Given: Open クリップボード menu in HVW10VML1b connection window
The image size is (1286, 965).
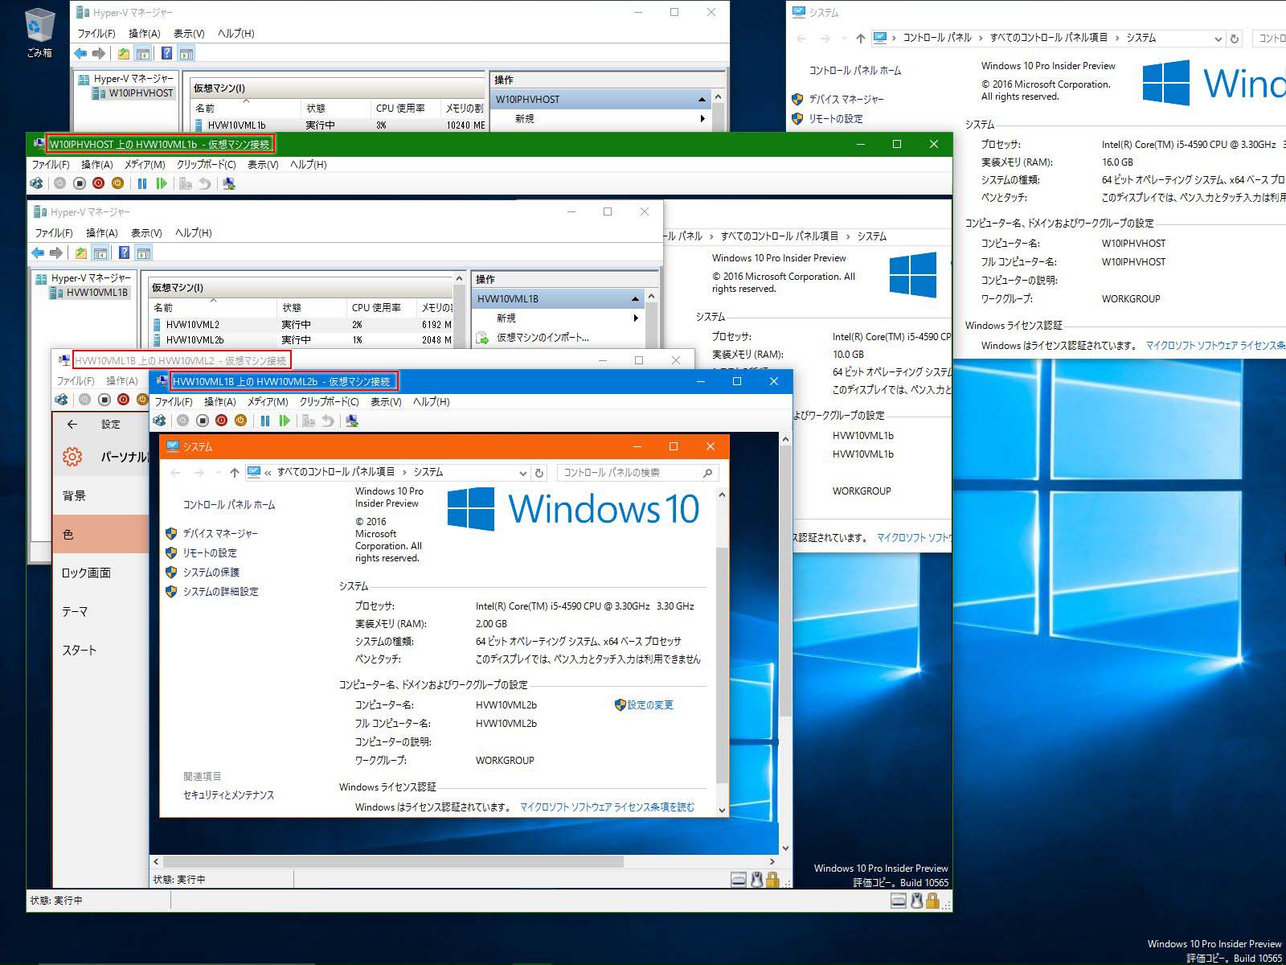Looking at the screenshot, I should (206, 164).
